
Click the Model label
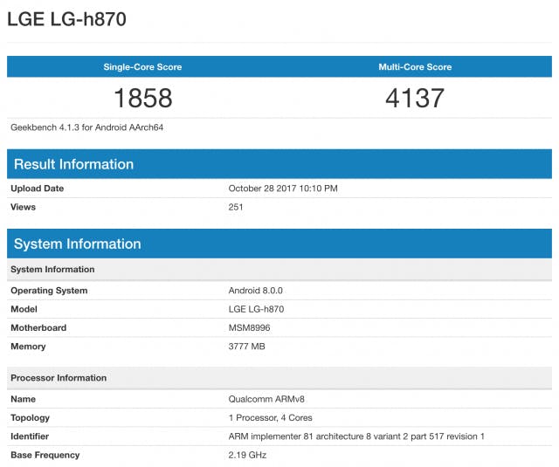pyautogui.click(x=24, y=309)
